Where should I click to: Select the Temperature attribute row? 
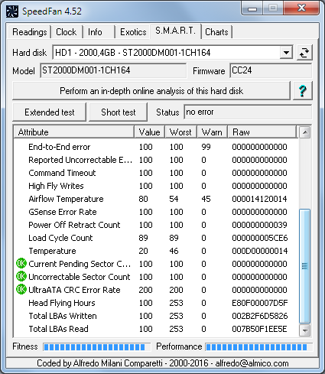155,251
